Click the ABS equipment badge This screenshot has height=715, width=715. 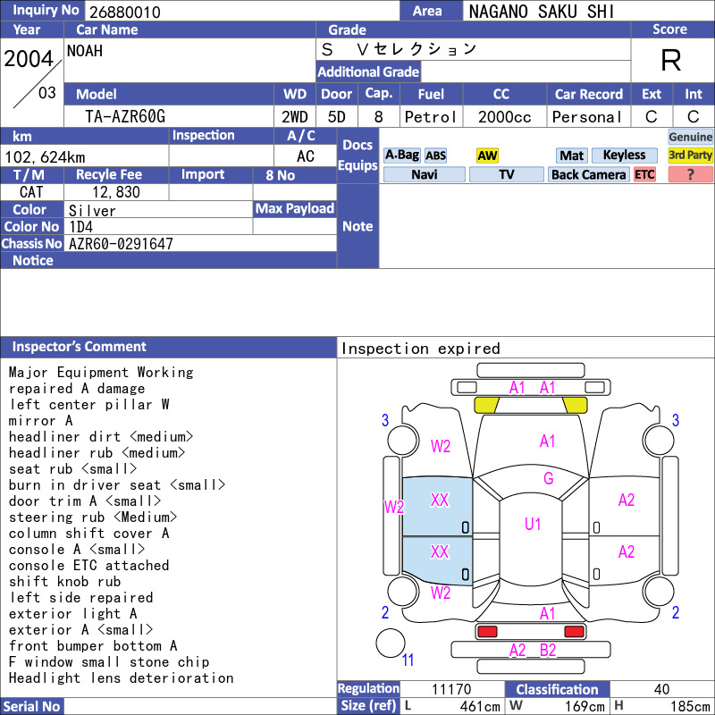[x=435, y=156]
